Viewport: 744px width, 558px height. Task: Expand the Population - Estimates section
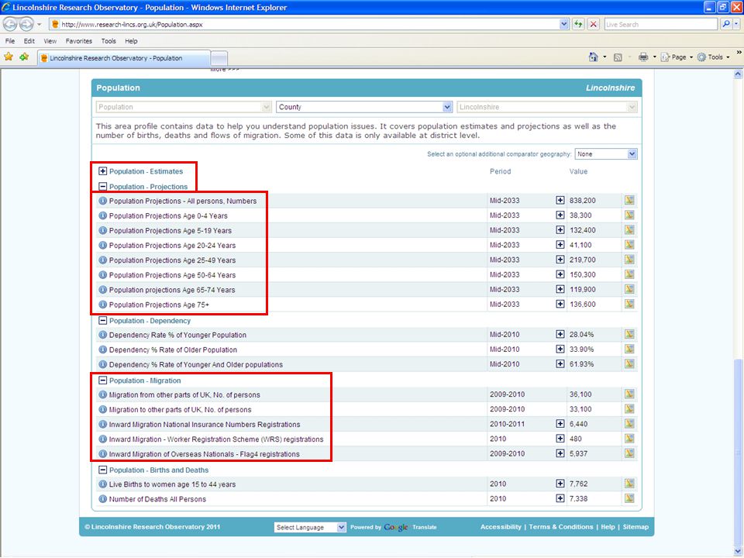[102, 170]
